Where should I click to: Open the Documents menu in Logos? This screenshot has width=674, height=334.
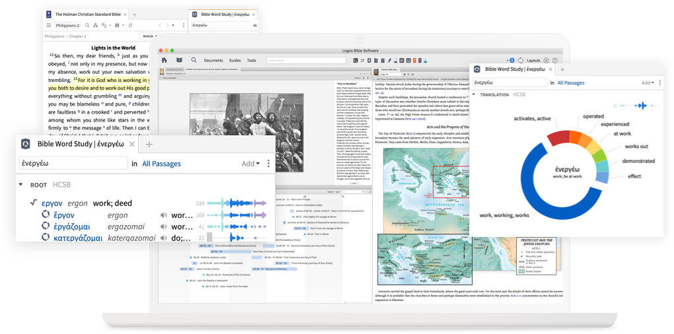coord(213,61)
